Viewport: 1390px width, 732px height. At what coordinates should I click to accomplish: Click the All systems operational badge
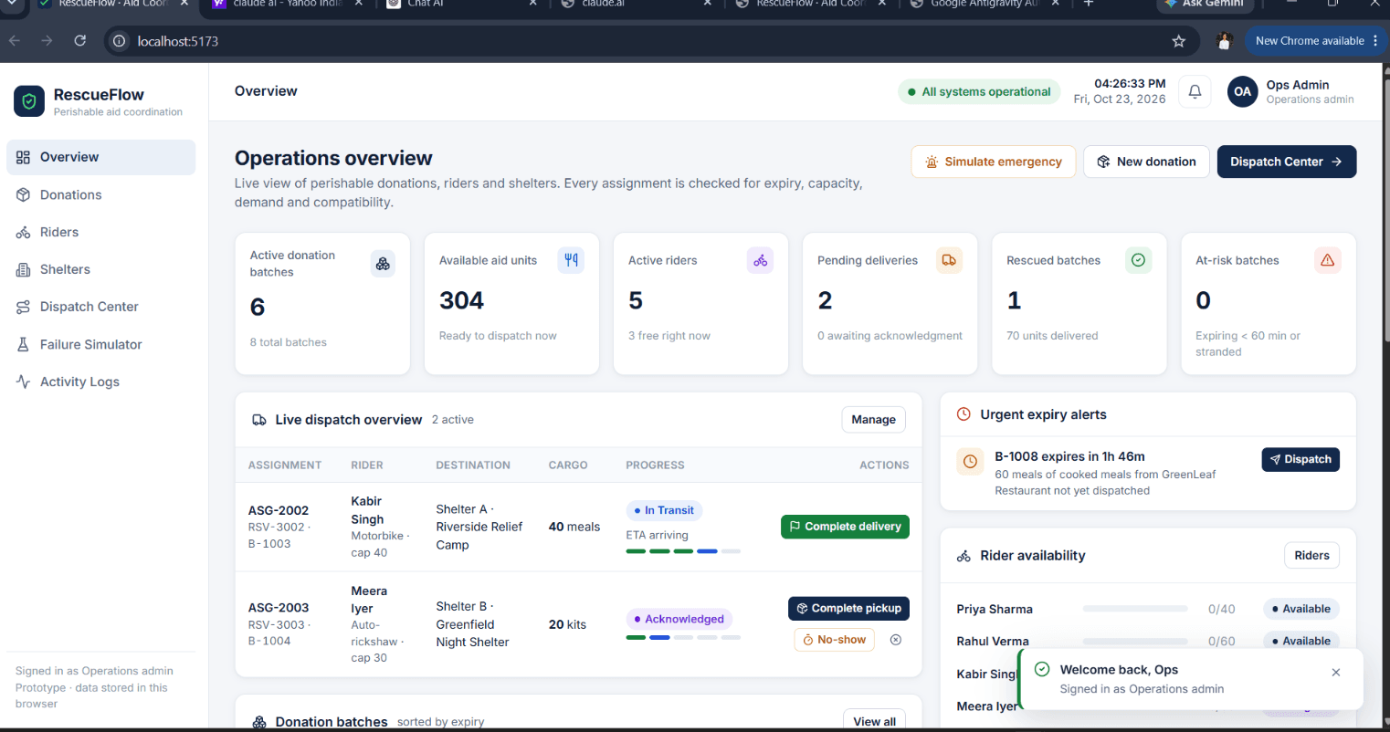(979, 91)
